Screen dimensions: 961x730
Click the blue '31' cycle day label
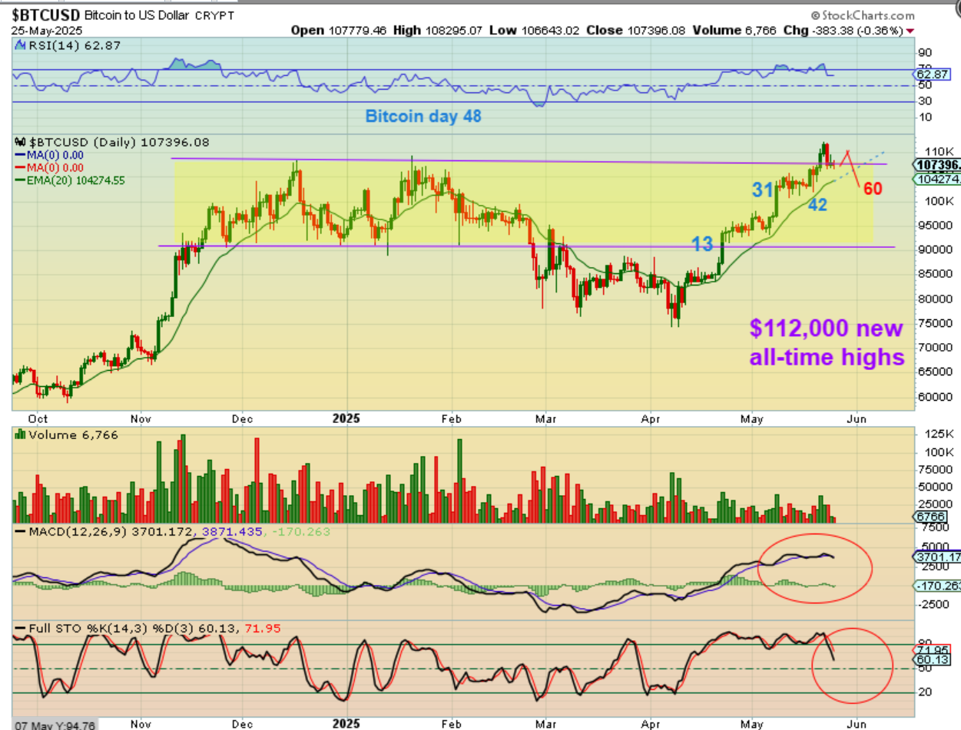tap(762, 190)
